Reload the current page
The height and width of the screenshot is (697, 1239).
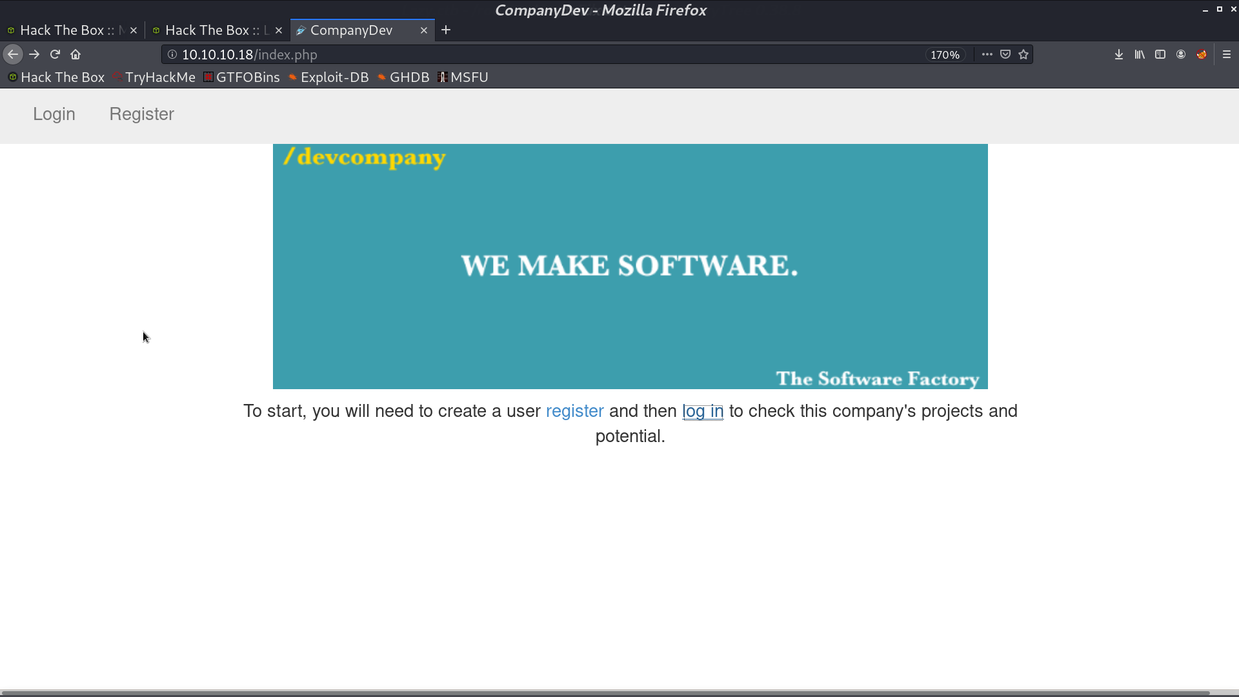pos(55,55)
